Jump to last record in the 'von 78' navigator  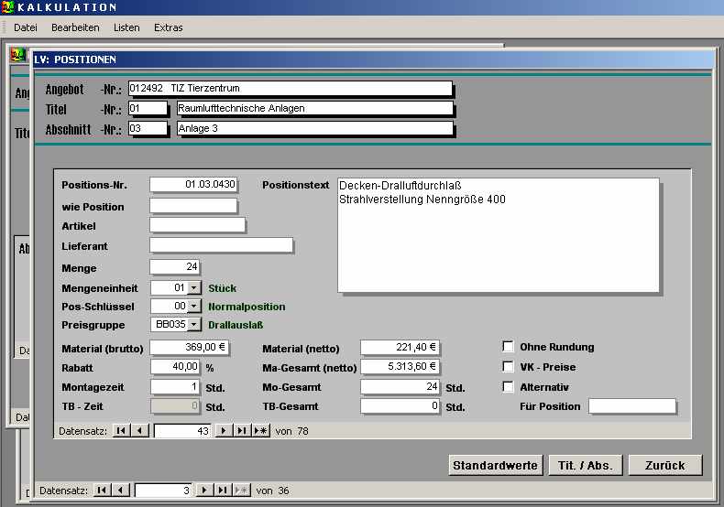pos(242,430)
